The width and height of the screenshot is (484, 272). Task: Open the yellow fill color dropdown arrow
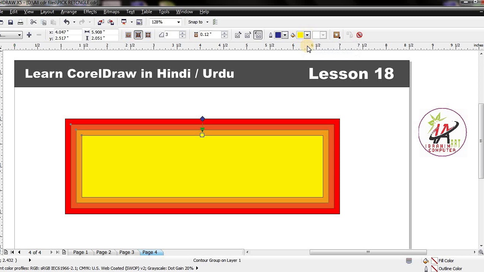(x=307, y=35)
